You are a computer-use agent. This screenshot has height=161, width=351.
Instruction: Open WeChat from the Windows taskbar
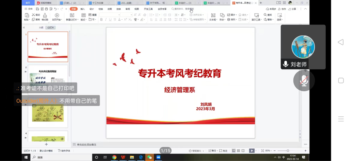pos(149,157)
